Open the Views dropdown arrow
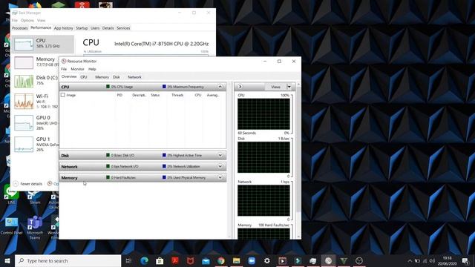The width and height of the screenshot is (475, 267). [x=289, y=87]
